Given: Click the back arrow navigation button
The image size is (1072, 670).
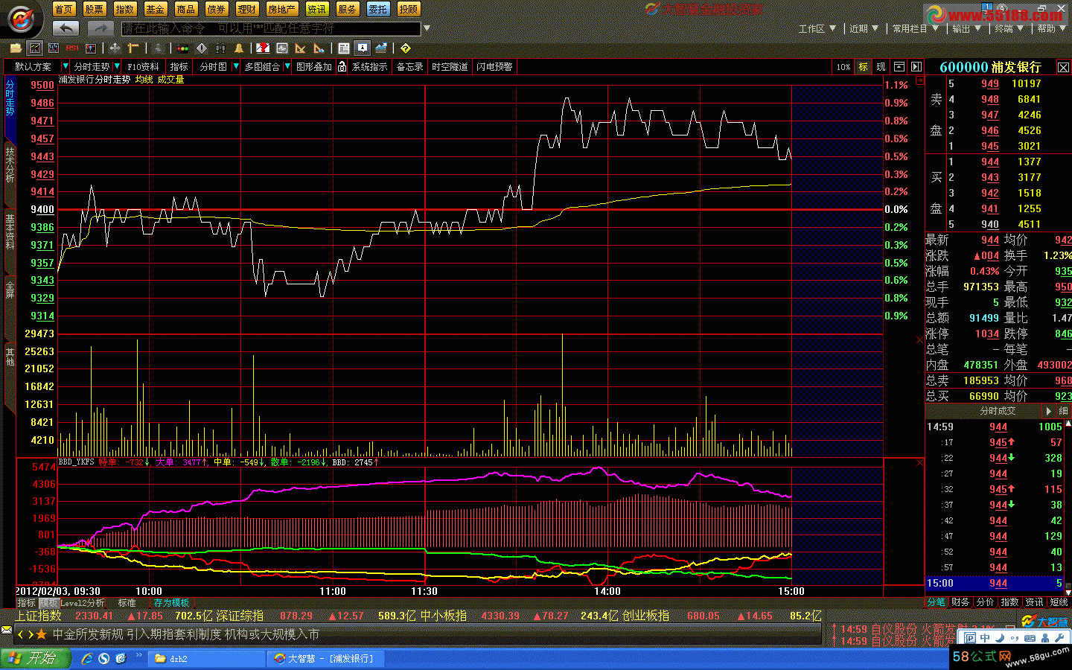Looking at the screenshot, I should [x=66, y=28].
